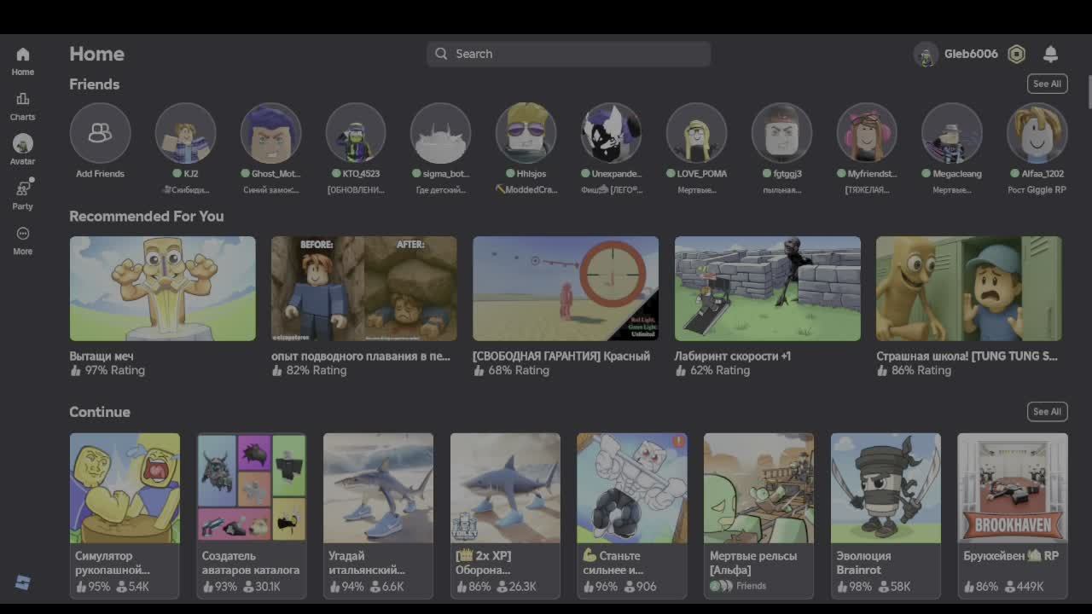Open the Создатель аватаров каталога card
The image size is (1092, 614).
(x=252, y=516)
